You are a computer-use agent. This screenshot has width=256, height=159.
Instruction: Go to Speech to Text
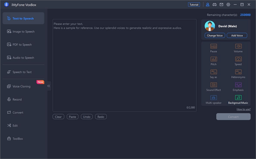22,72
